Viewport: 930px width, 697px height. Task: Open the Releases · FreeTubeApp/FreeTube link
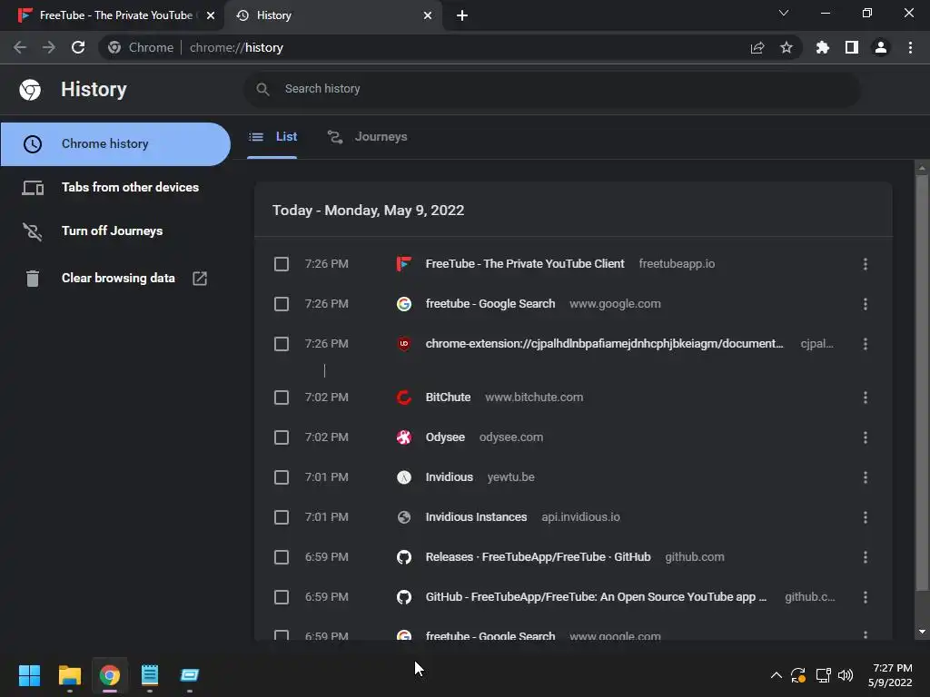click(x=538, y=557)
